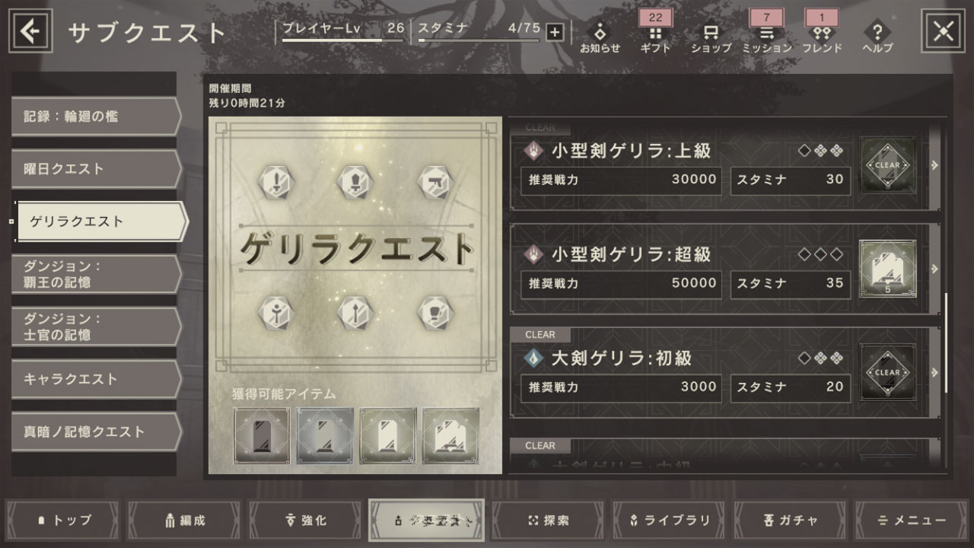The width and height of the screenshot is (974, 548).
Task: Expand 大剣ゲリラ:初級 quest arrow
Action: point(934,372)
